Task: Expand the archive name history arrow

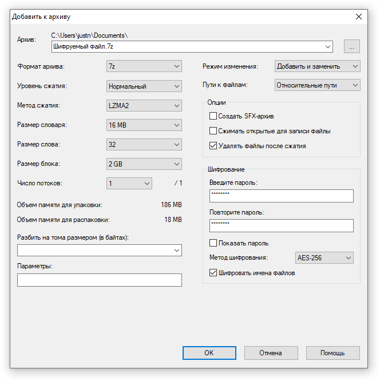Action: click(x=327, y=47)
